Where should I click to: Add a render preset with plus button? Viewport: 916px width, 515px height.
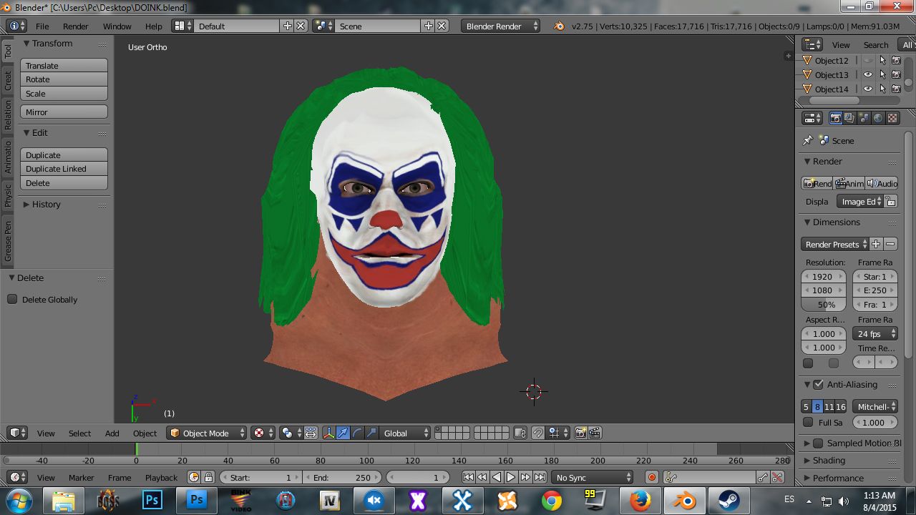pos(876,244)
